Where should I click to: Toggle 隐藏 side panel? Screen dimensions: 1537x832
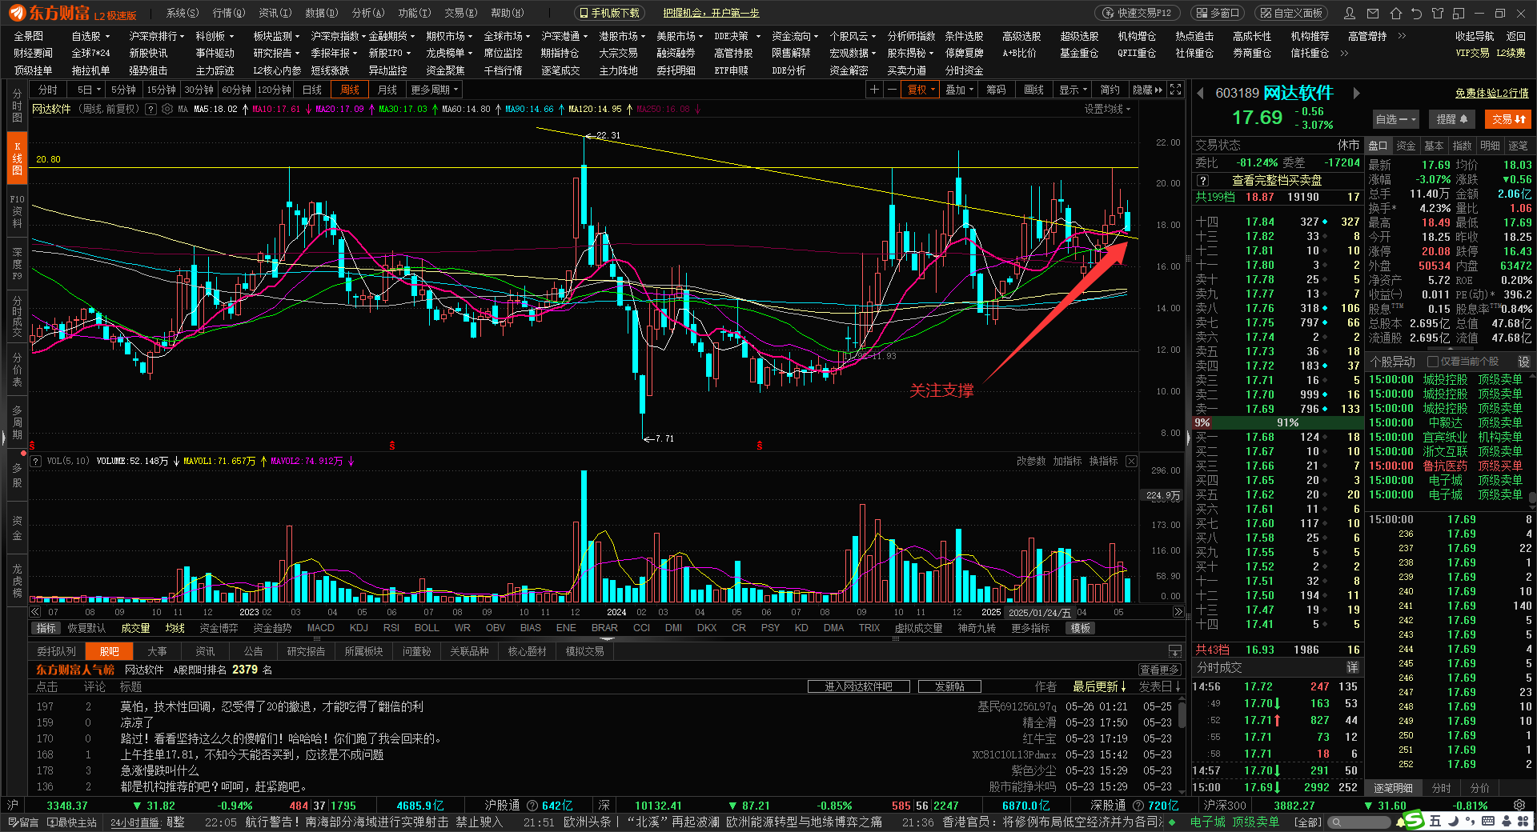[x=1147, y=90]
